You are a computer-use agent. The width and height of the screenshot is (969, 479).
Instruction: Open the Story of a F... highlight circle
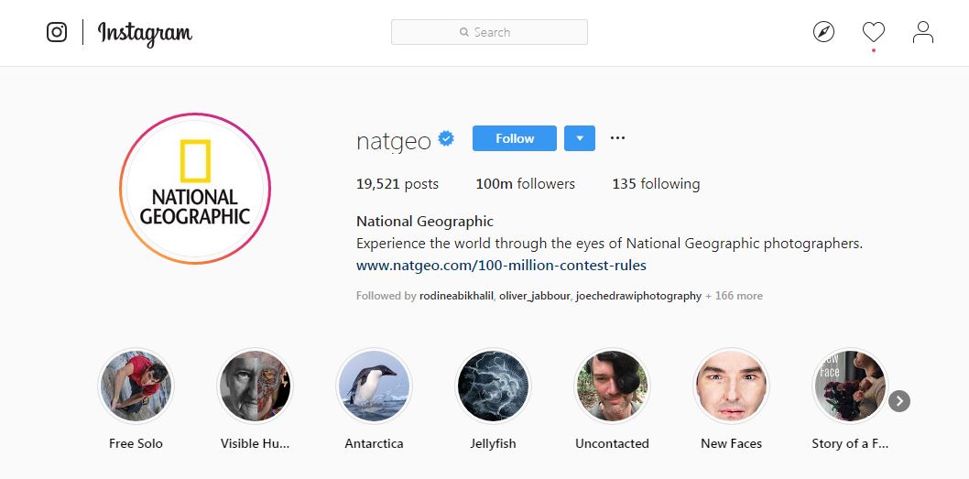pyautogui.click(x=850, y=386)
